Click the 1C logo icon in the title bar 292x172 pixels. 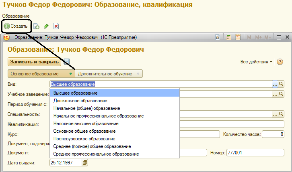click(x=6, y=37)
